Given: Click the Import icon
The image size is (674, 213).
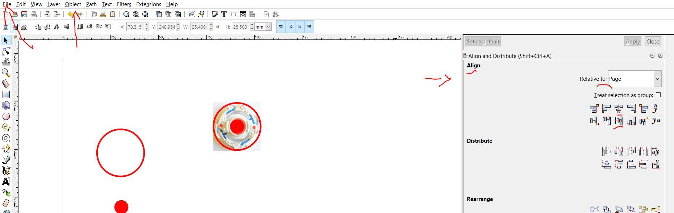Looking at the screenshot, I should pyautogui.click(x=47, y=14).
